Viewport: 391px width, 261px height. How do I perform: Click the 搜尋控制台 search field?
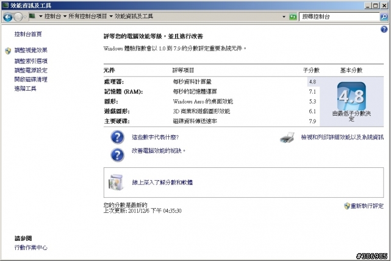tap(339, 16)
